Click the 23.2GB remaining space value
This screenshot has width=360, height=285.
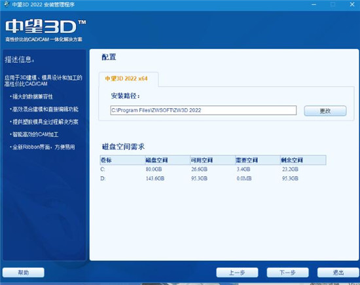click(x=290, y=170)
